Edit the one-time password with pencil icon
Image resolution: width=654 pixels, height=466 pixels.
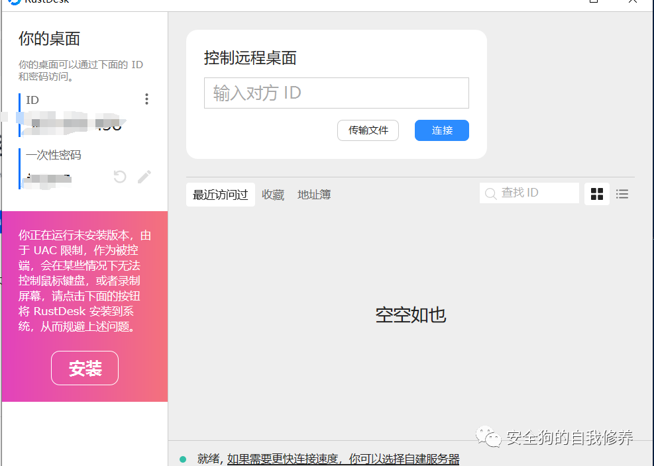tap(144, 177)
